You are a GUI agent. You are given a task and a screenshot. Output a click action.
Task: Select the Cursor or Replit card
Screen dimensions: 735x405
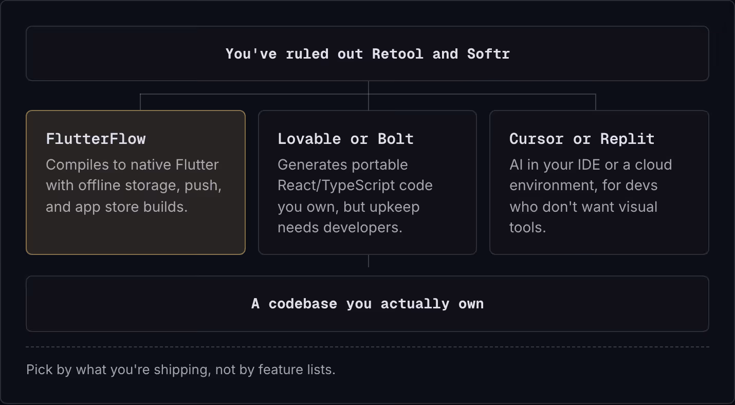tap(599, 182)
